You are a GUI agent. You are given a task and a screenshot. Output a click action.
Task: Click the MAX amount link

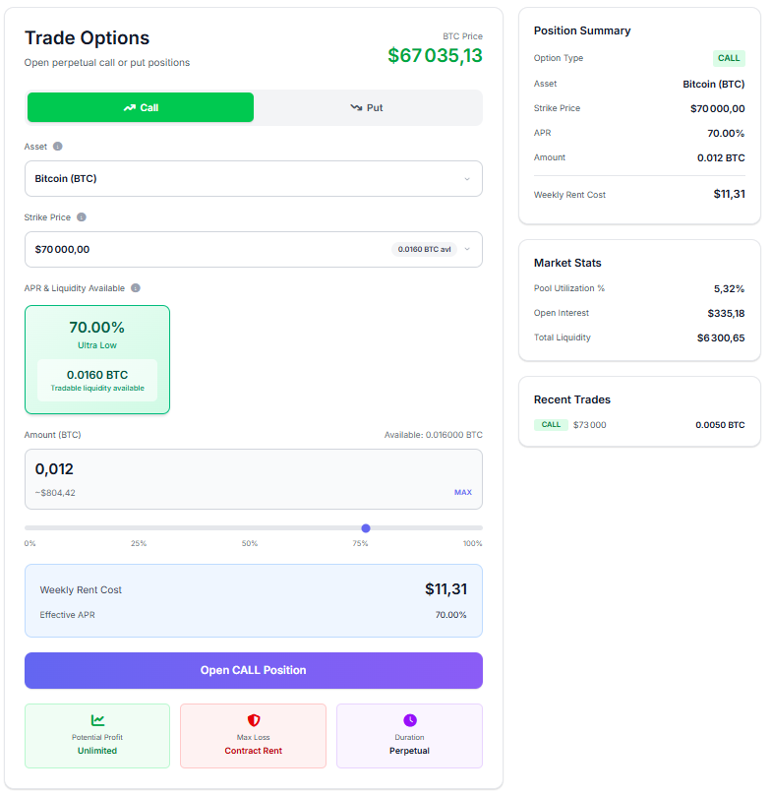coord(463,492)
